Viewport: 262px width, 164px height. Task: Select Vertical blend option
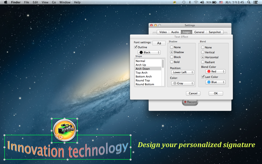click(203, 52)
